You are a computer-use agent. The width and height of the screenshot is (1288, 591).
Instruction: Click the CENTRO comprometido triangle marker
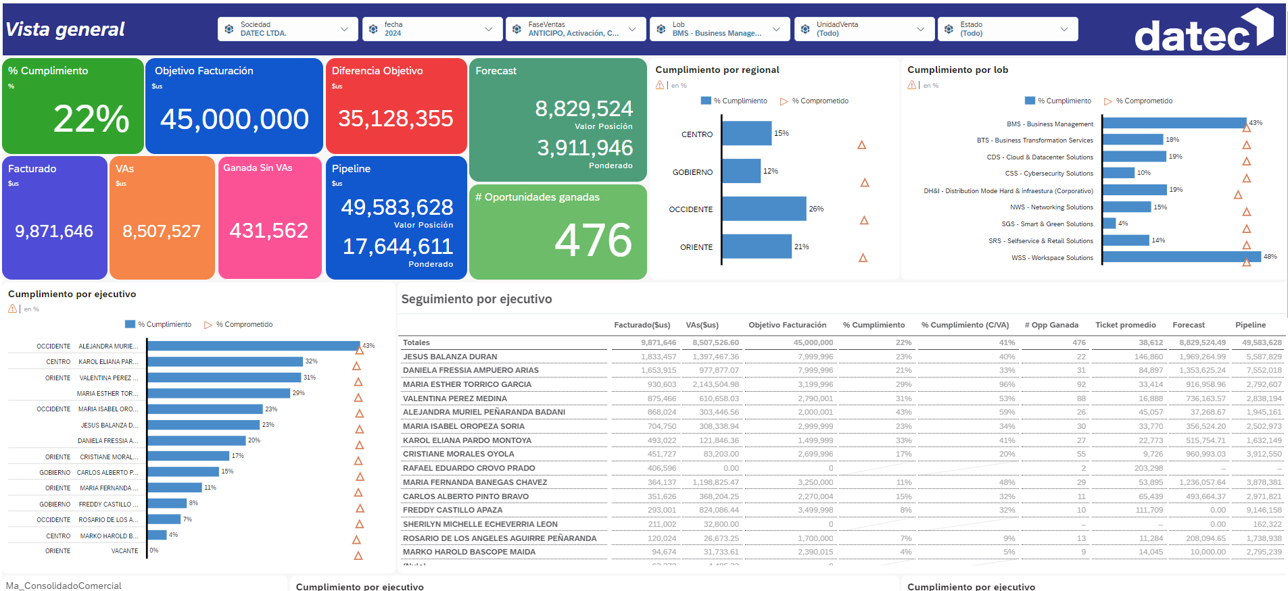pyautogui.click(x=862, y=145)
